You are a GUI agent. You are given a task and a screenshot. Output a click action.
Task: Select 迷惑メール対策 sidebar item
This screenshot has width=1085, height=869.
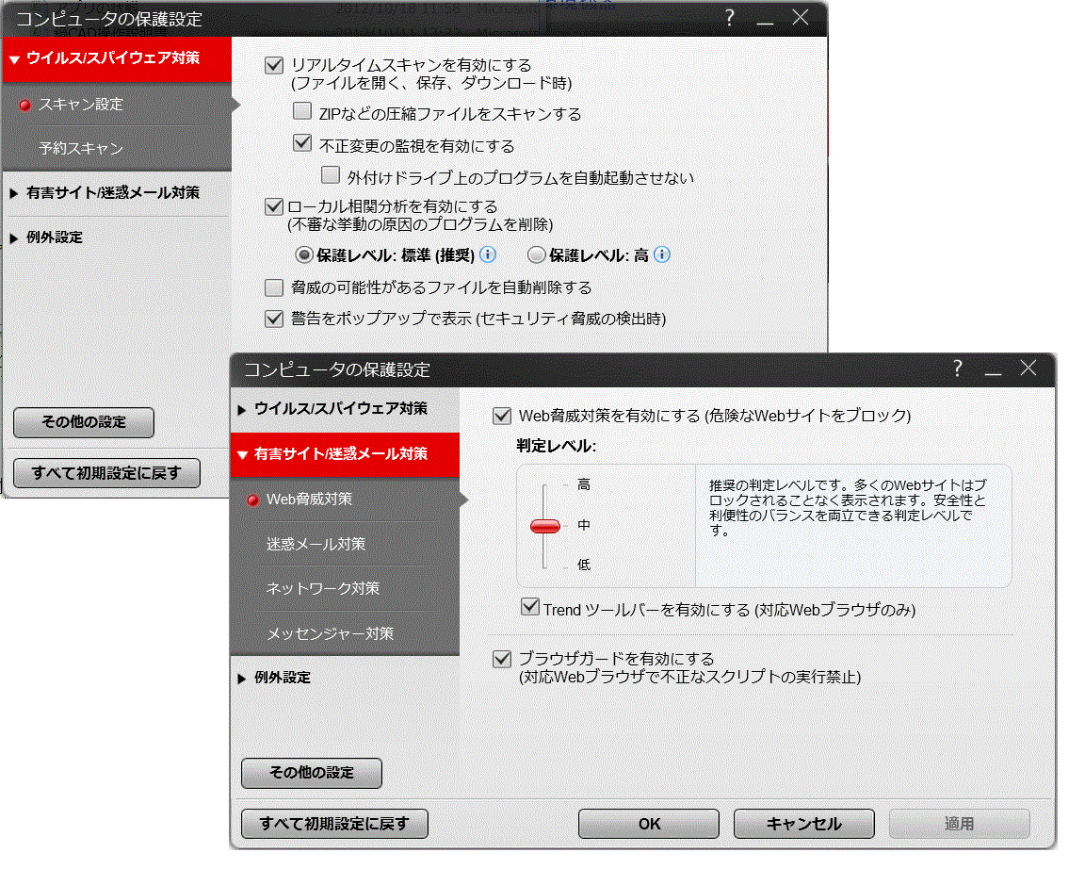pyautogui.click(x=345, y=544)
